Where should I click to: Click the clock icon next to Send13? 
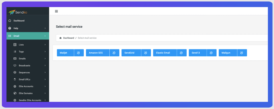pyautogui.click(x=211, y=53)
